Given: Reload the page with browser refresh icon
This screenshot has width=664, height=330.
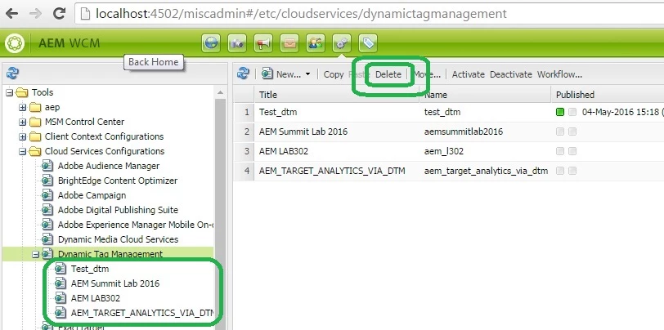Looking at the screenshot, I should coord(58,13).
